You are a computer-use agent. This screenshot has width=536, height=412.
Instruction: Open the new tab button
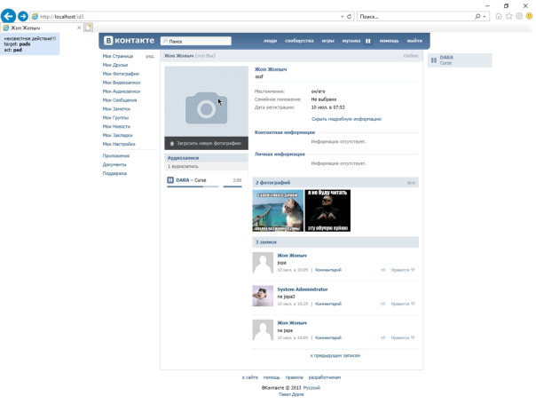tap(88, 28)
